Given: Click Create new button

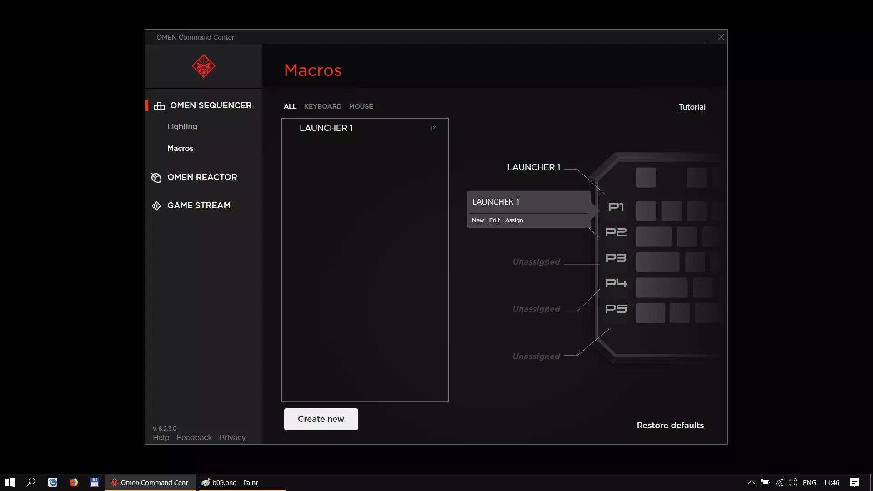Looking at the screenshot, I should click(321, 419).
